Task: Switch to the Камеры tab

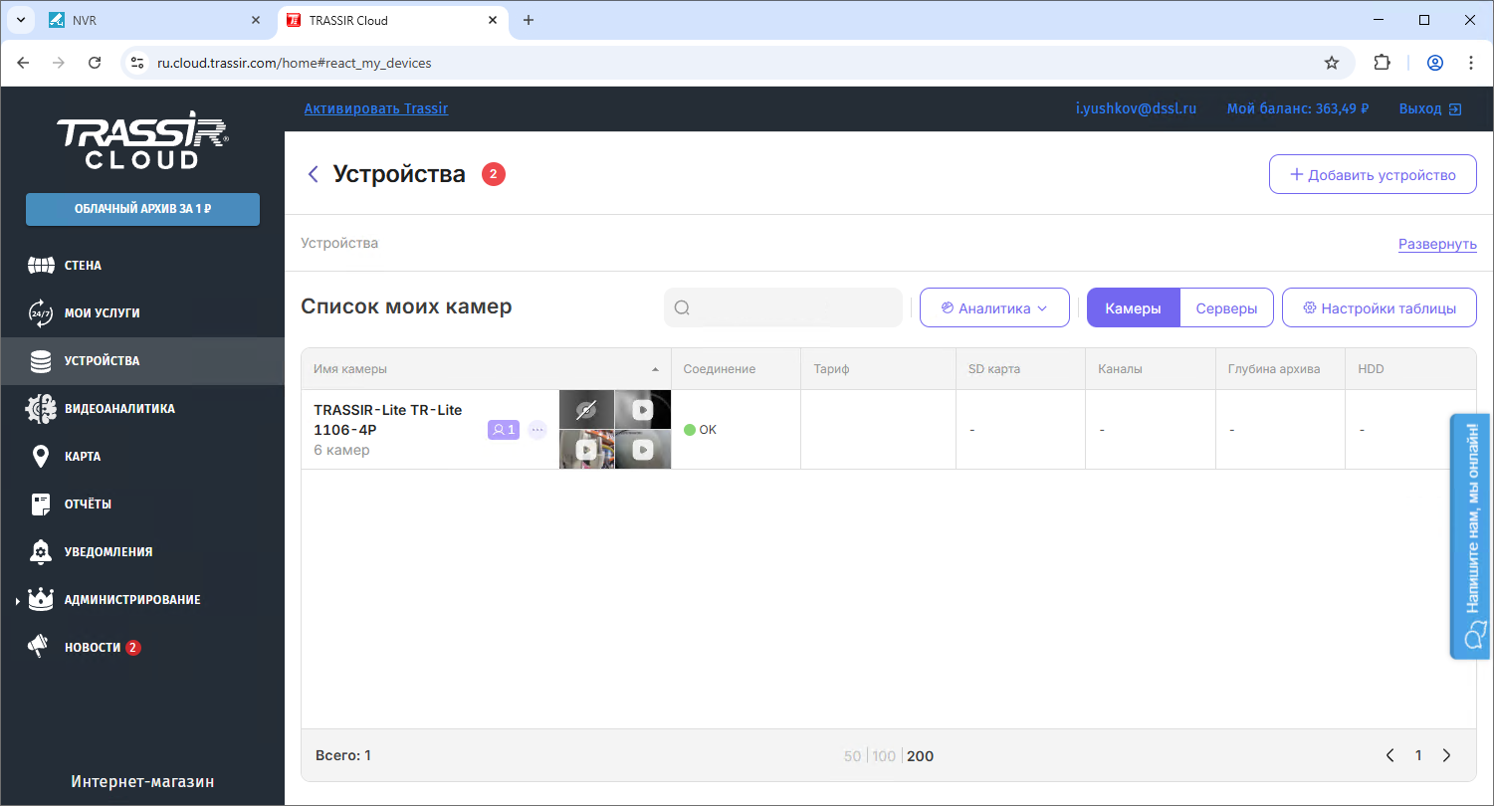Action: click(x=1133, y=307)
